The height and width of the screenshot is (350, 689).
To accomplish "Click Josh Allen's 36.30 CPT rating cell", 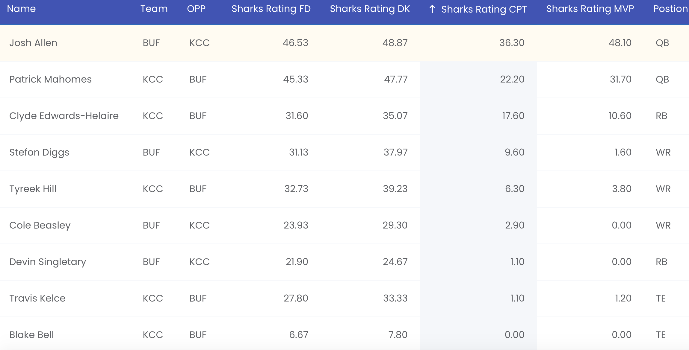I will 512,43.
